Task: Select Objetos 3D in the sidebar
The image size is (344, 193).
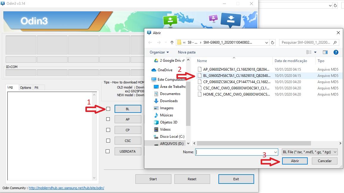Action: pos(166,122)
